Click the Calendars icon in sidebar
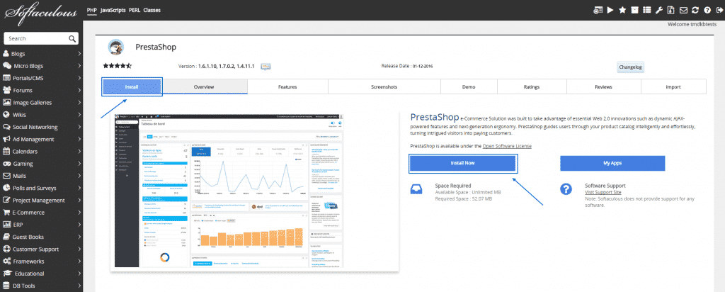 click(x=6, y=152)
